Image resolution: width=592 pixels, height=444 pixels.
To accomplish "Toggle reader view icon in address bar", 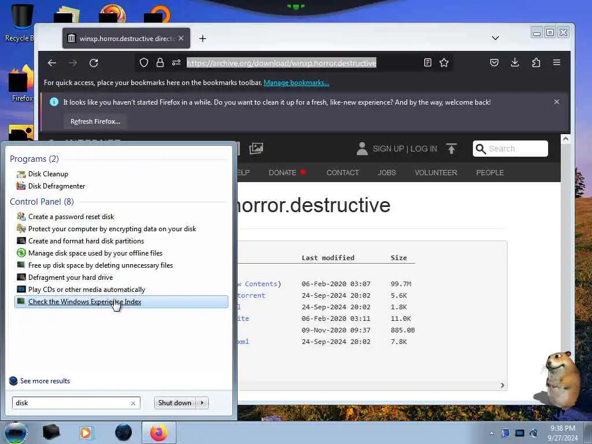I will pos(427,62).
